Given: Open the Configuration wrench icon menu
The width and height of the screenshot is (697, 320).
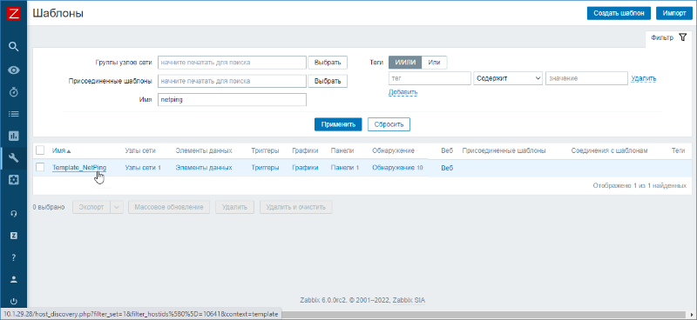Looking at the screenshot, I should (x=14, y=158).
